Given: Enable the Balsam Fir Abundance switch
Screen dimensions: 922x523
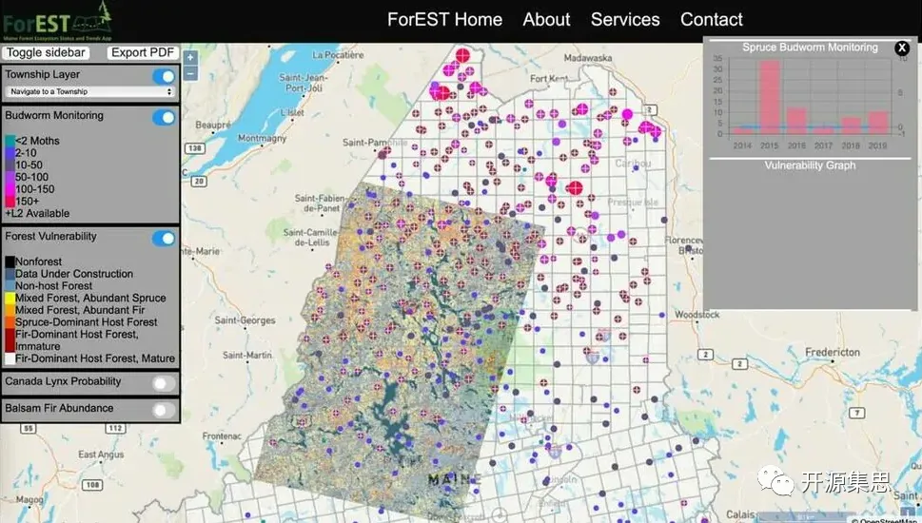Looking at the screenshot, I should [x=164, y=410].
